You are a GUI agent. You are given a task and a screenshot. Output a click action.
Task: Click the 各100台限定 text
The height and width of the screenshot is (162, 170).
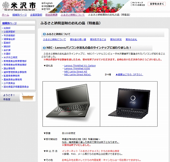click(69, 133)
